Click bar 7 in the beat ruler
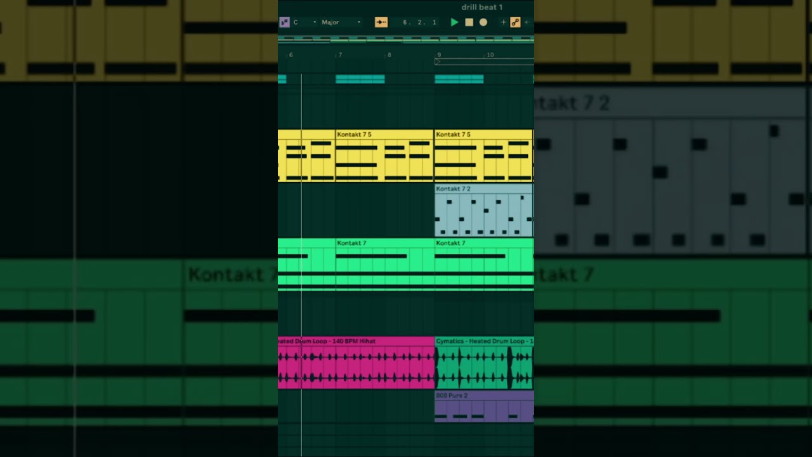The image size is (812, 457). click(340, 55)
